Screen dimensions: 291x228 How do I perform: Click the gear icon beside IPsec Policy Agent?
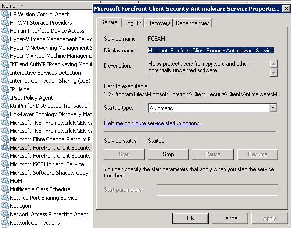coord(5,98)
